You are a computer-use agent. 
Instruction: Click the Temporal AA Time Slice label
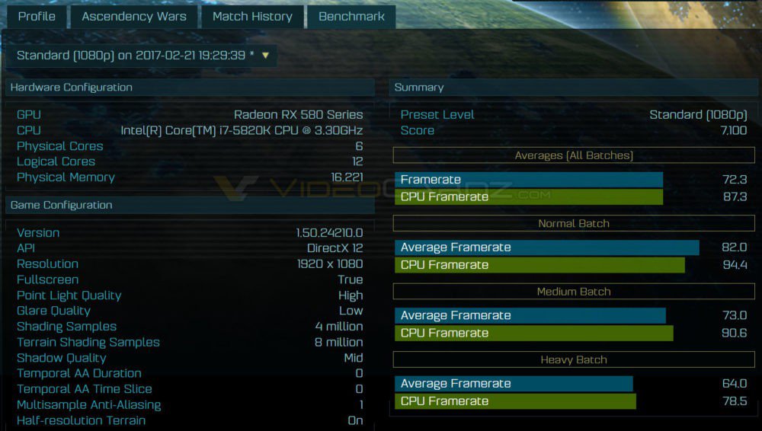point(85,389)
